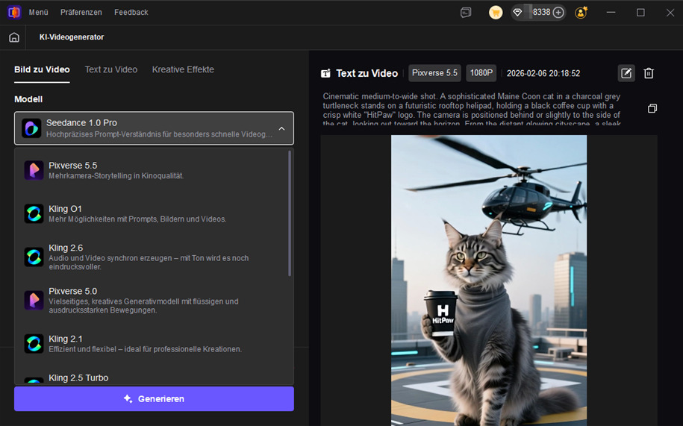Click the HitPaw app logo icon
The width and height of the screenshot is (683, 426).
(14, 12)
